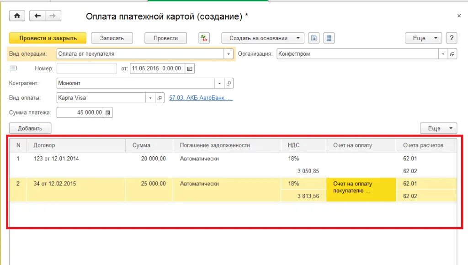Viewport: 468px width, 265px height.
Task: Click the Договор column header
Action: 76,145
